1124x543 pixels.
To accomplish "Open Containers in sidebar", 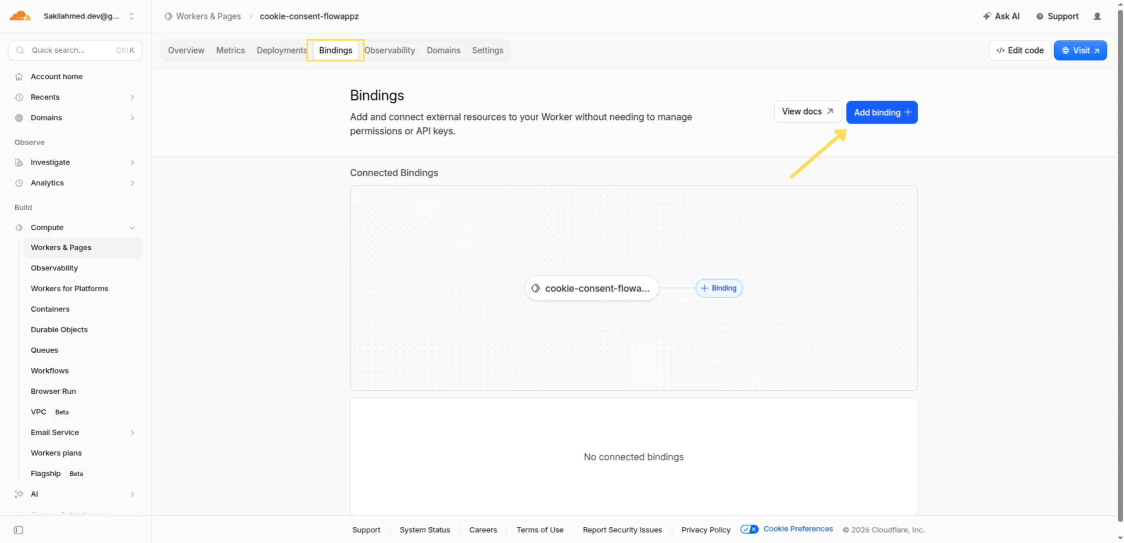I will (x=50, y=309).
